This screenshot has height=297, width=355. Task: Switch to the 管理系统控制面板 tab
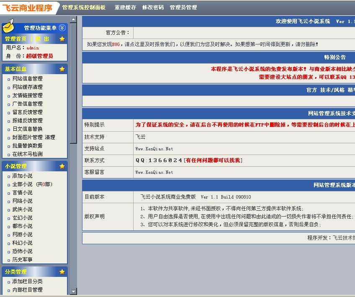coord(85,7)
